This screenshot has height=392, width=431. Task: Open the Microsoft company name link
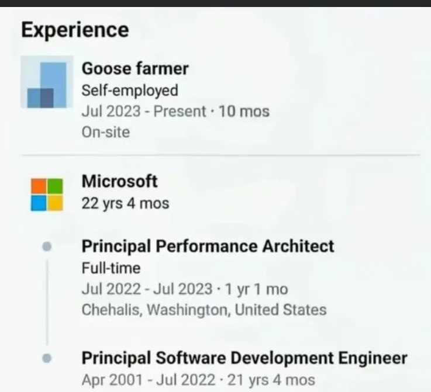point(119,181)
